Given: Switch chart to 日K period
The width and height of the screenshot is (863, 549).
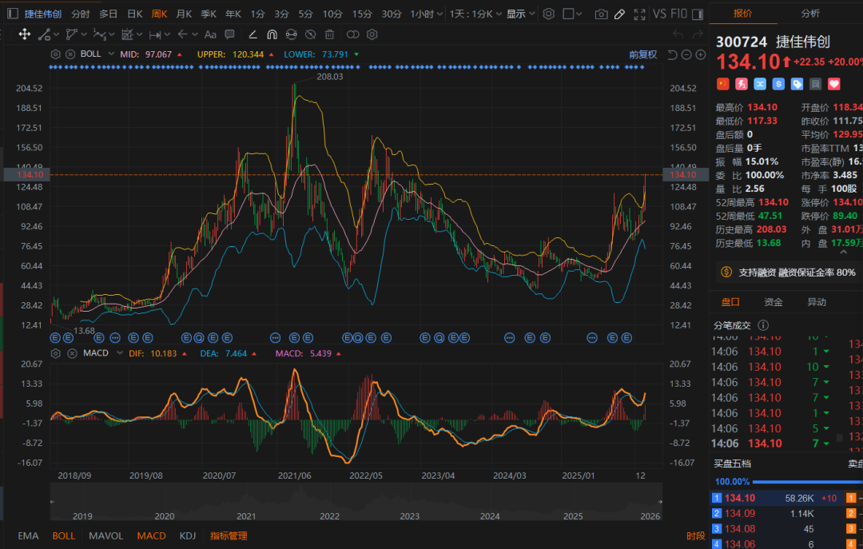Looking at the screenshot, I should tap(135, 14).
